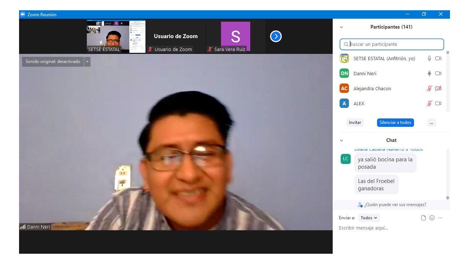Toggle Danni Neri's video camera icon
Image resolution: width=469 pixels, height=264 pixels.
pyautogui.click(x=438, y=73)
